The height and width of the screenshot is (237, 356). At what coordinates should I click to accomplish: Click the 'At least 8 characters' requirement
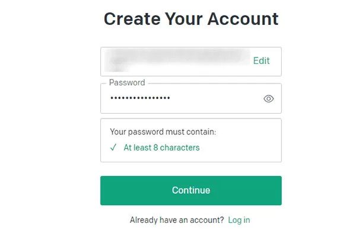tap(161, 148)
